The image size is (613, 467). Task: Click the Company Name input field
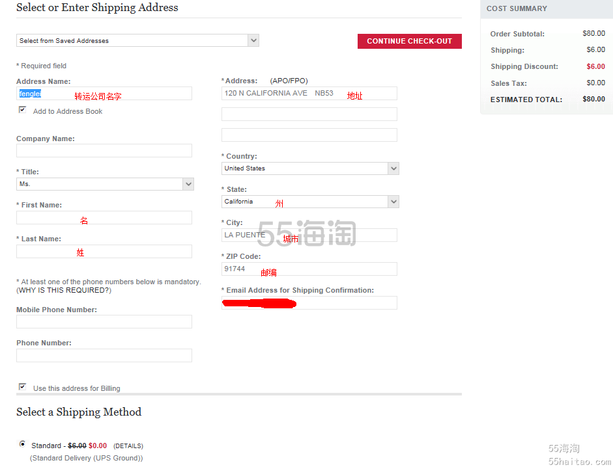click(104, 151)
